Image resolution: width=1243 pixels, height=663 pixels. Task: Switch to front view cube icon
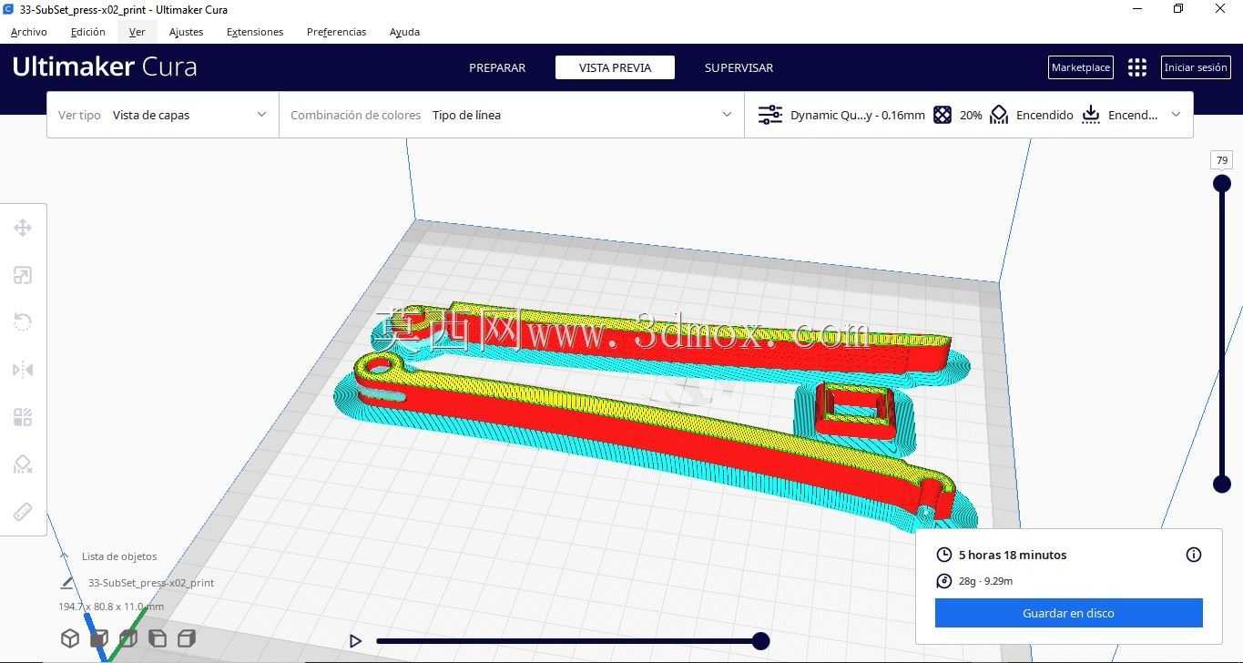pos(99,638)
